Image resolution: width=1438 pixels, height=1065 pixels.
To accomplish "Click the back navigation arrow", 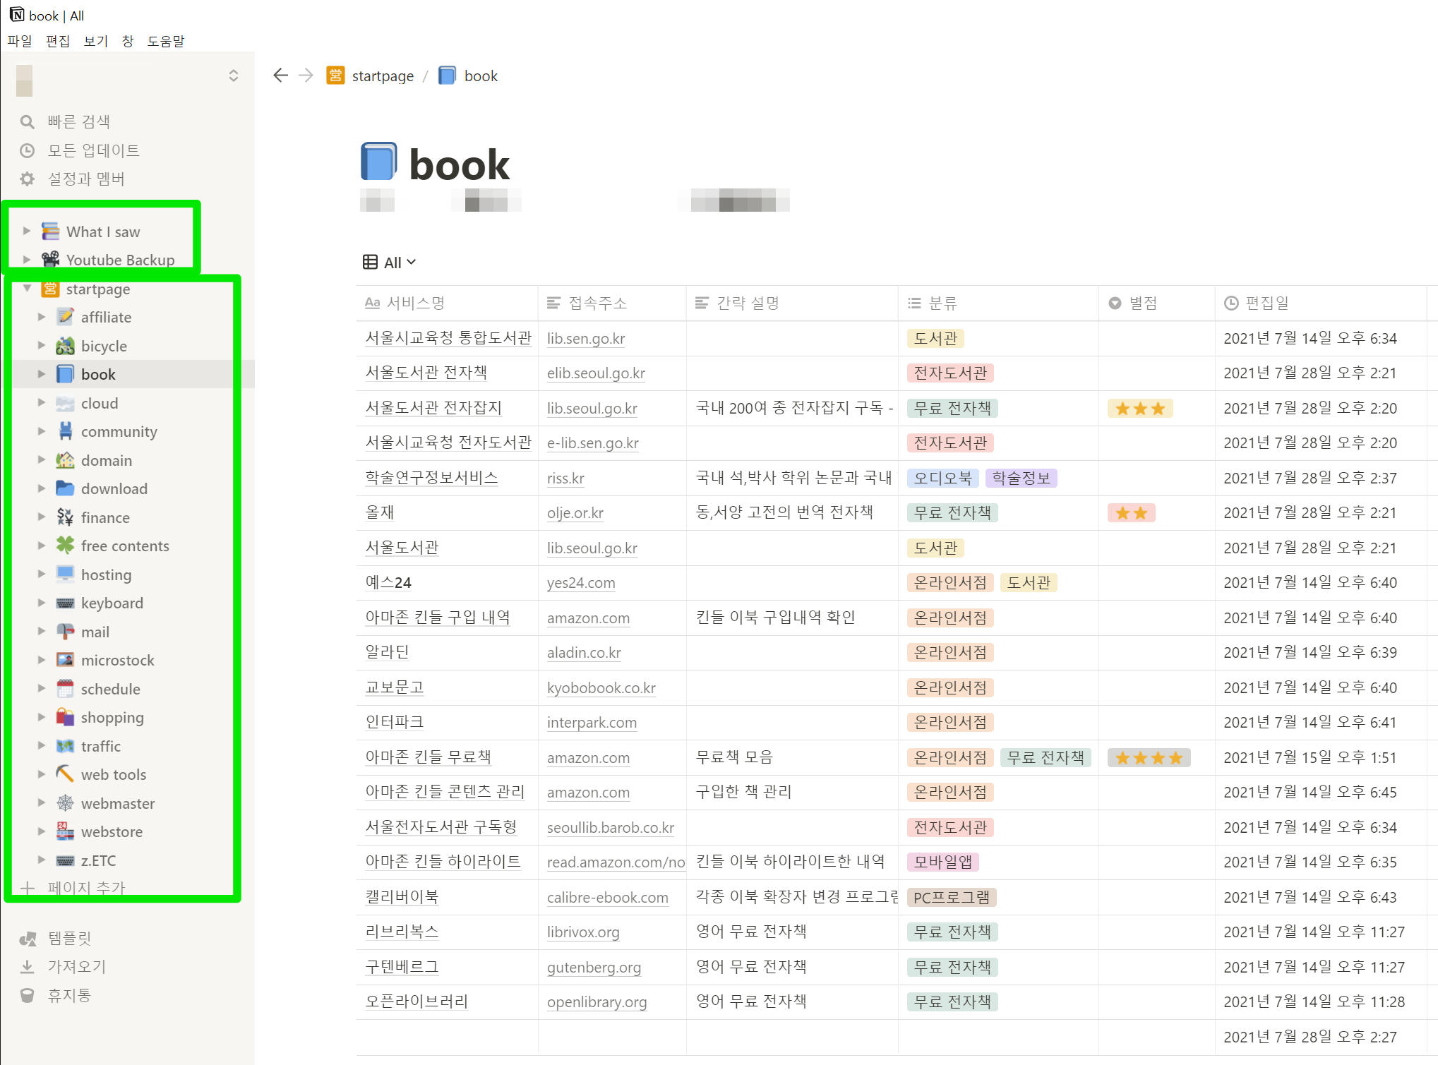I will point(280,76).
